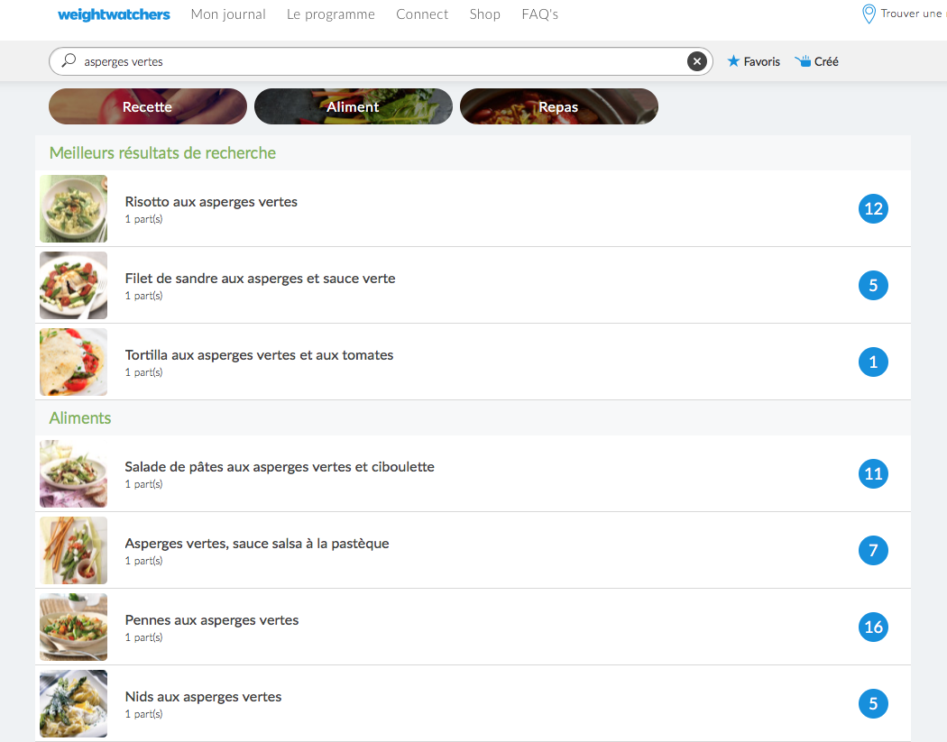Select Salade de pâtes aux asperges vertes et ciboulette
Screen dimensions: 947x742
[x=279, y=467]
